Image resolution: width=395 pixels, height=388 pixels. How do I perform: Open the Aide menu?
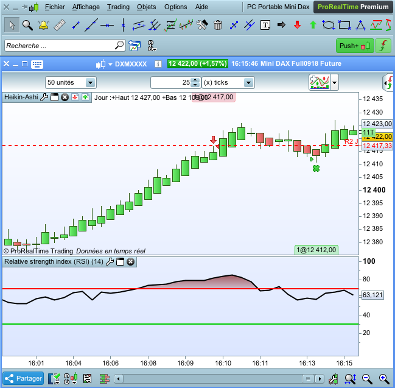pyautogui.click(x=201, y=7)
